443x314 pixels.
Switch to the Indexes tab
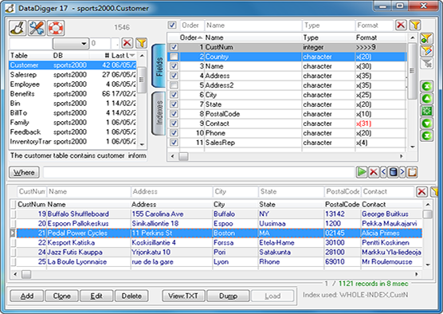pos(159,113)
